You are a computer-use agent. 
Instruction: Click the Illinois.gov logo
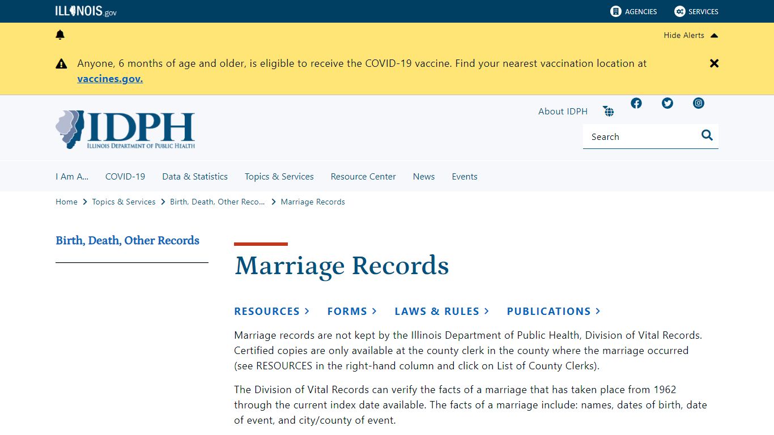(x=86, y=11)
